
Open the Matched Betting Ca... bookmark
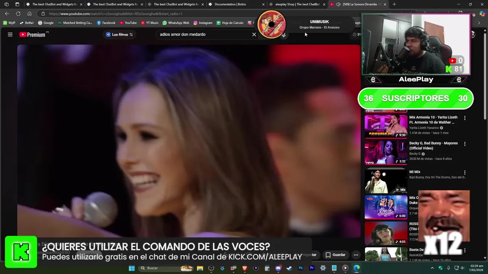pyautogui.click(x=75, y=23)
